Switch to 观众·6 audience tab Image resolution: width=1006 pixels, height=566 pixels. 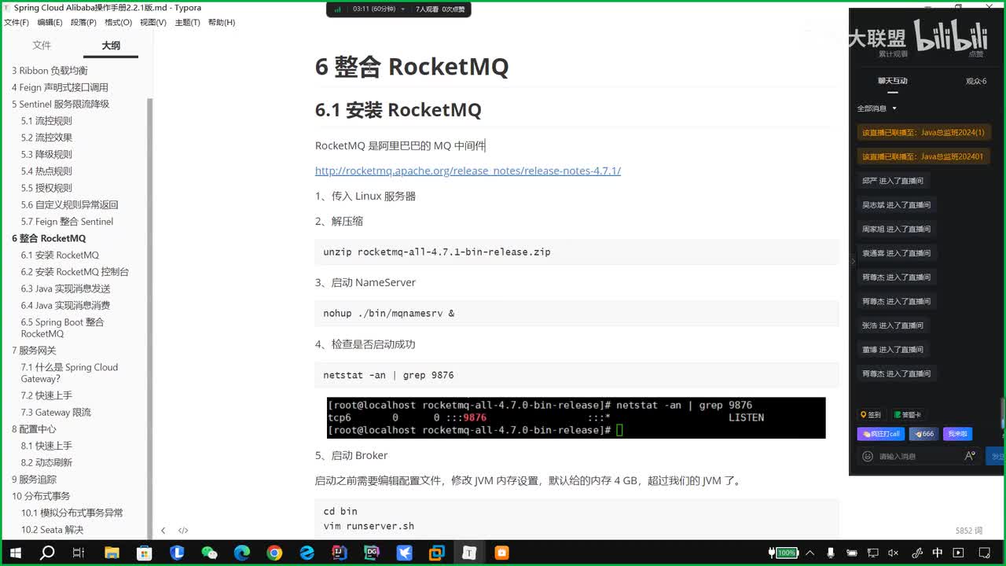pyautogui.click(x=976, y=81)
